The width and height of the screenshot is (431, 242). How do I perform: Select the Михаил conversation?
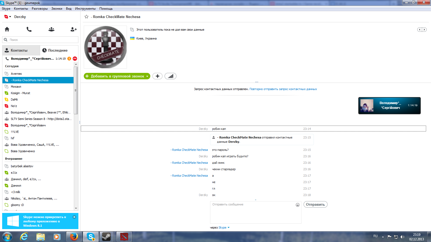click(x=38, y=87)
